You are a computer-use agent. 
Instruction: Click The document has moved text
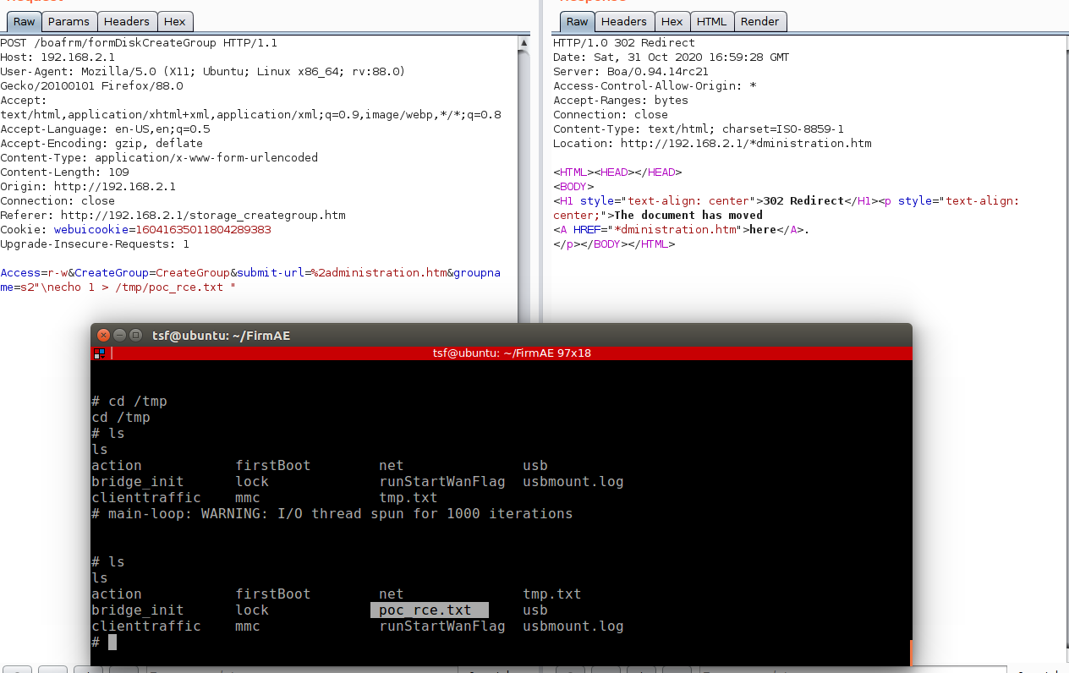tap(688, 216)
